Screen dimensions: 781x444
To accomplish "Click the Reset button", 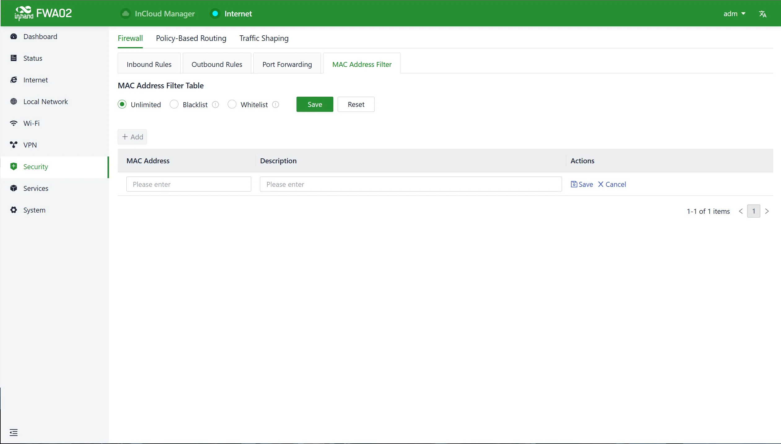I will [356, 104].
